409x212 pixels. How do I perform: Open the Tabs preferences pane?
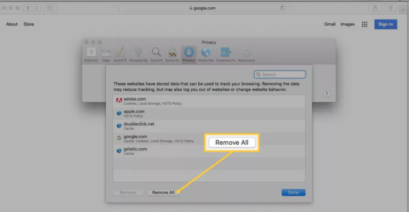coord(106,55)
